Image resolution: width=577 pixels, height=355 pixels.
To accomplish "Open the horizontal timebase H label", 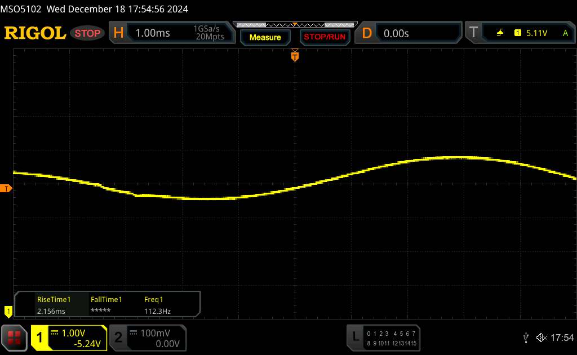I will (118, 33).
